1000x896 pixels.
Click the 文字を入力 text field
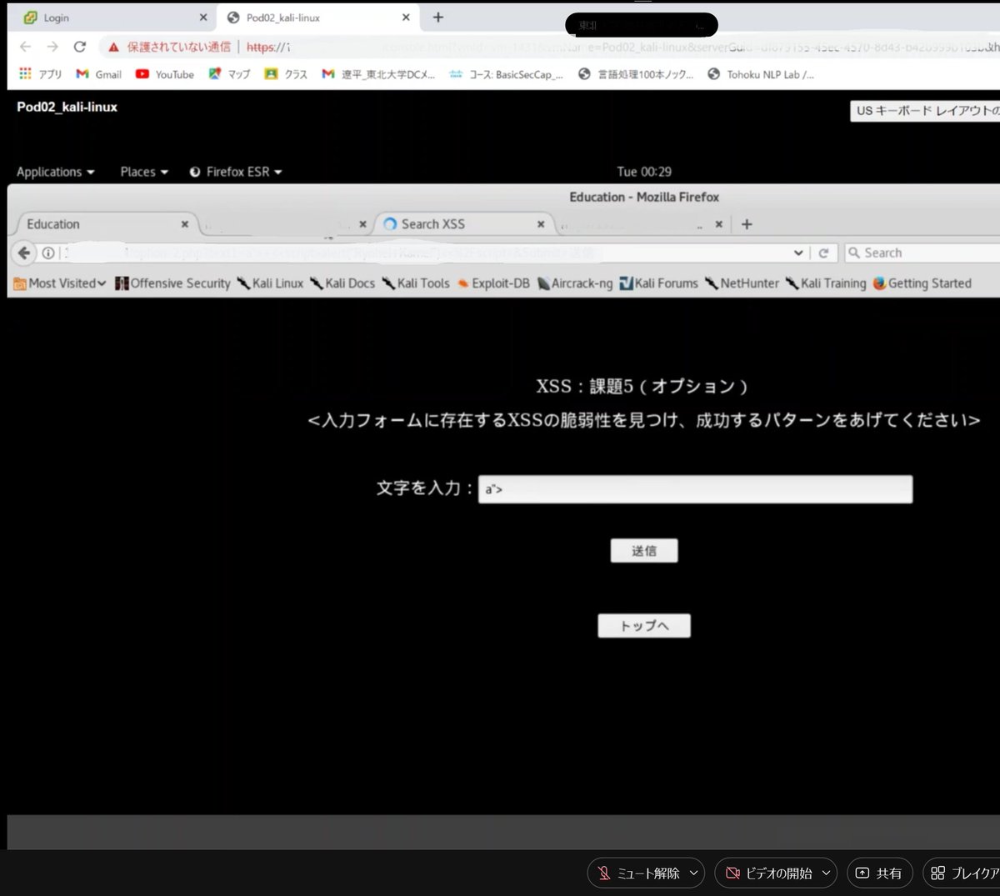click(695, 489)
